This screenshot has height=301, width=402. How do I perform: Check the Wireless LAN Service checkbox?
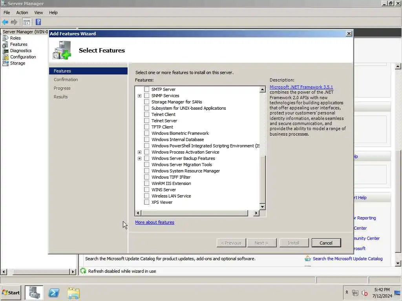147,196
